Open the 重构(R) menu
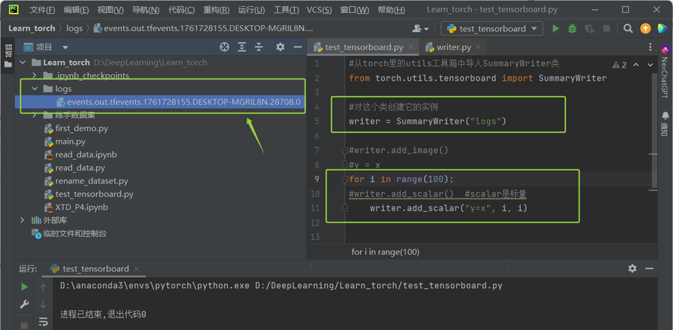Viewport: 673px width, 330px height. tap(216, 10)
